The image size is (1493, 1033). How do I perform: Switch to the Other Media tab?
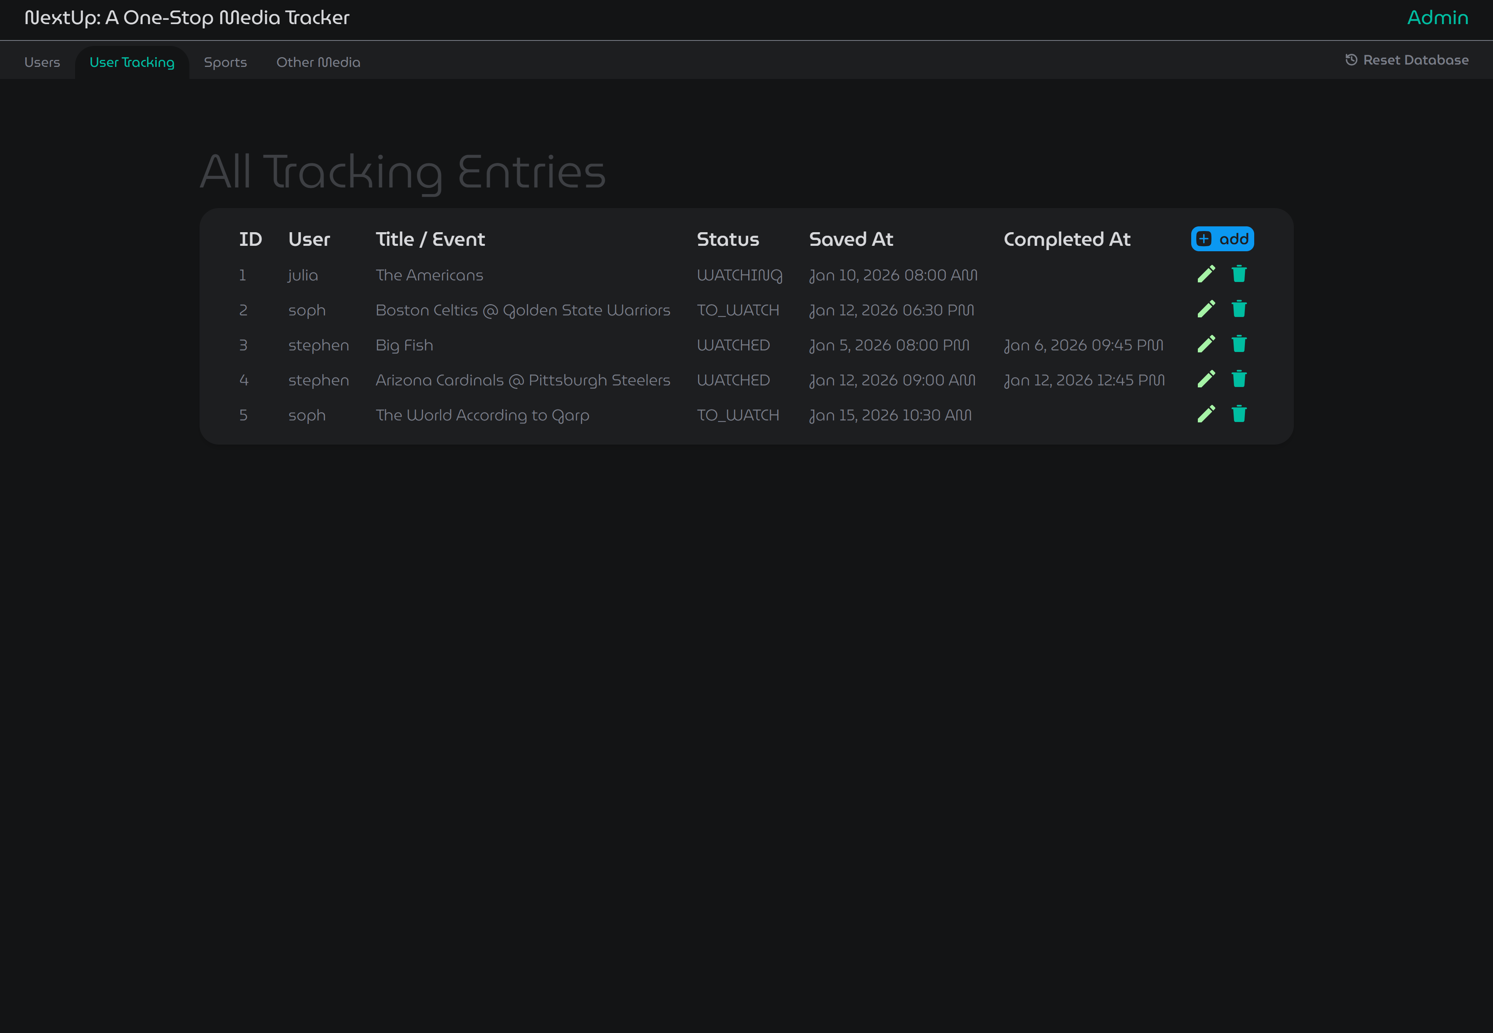[318, 62]
